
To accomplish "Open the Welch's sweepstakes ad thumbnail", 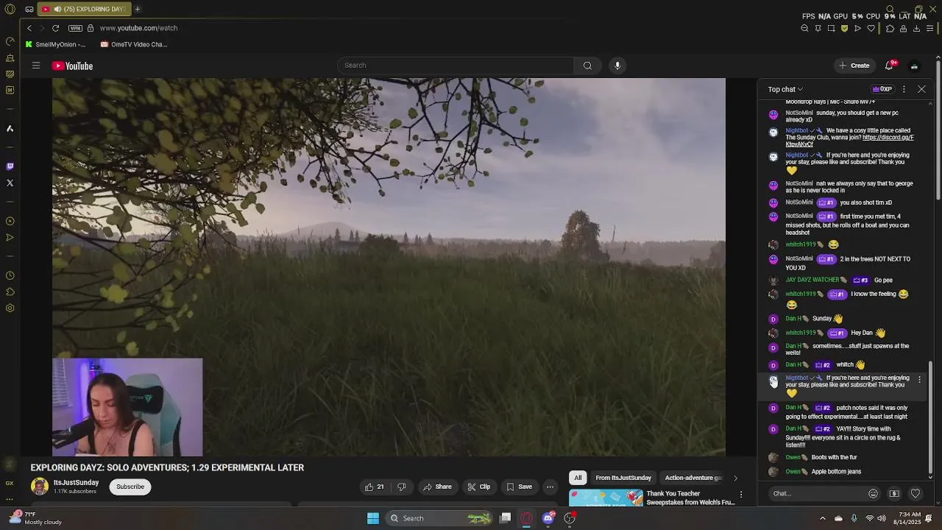I will [x=606, y=498].
